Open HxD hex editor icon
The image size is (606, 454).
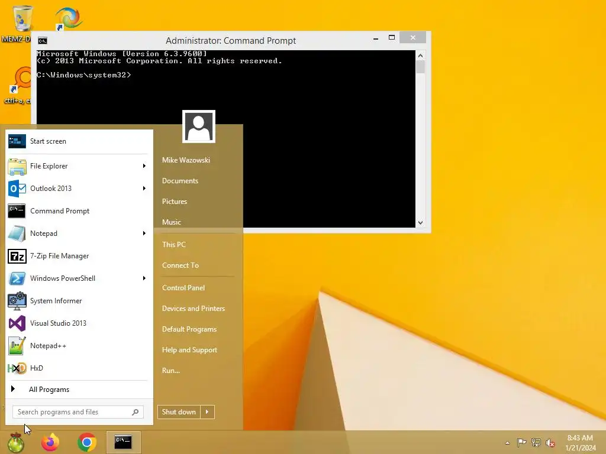coord(17,368)
